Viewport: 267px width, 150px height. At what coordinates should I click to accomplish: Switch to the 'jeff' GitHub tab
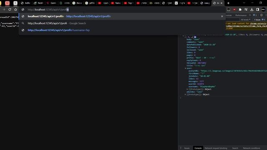coord(90,3)
